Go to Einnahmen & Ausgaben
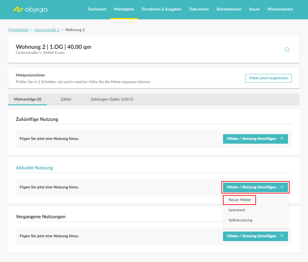 162,9
